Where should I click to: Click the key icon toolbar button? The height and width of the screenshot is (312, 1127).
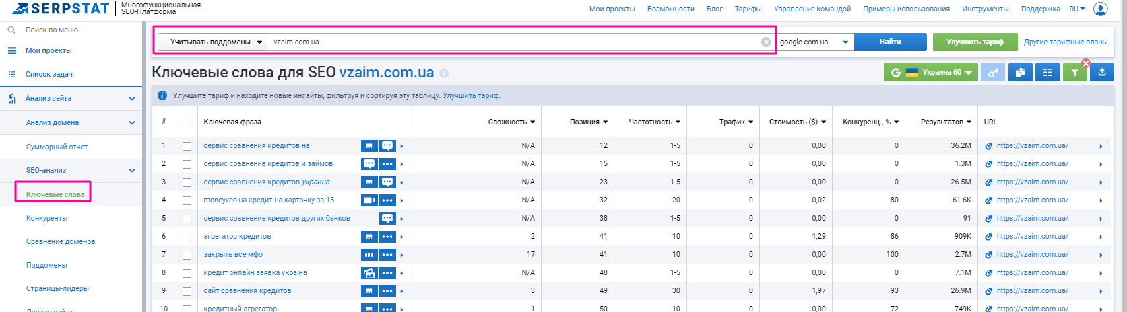click(x=993, y=73)
